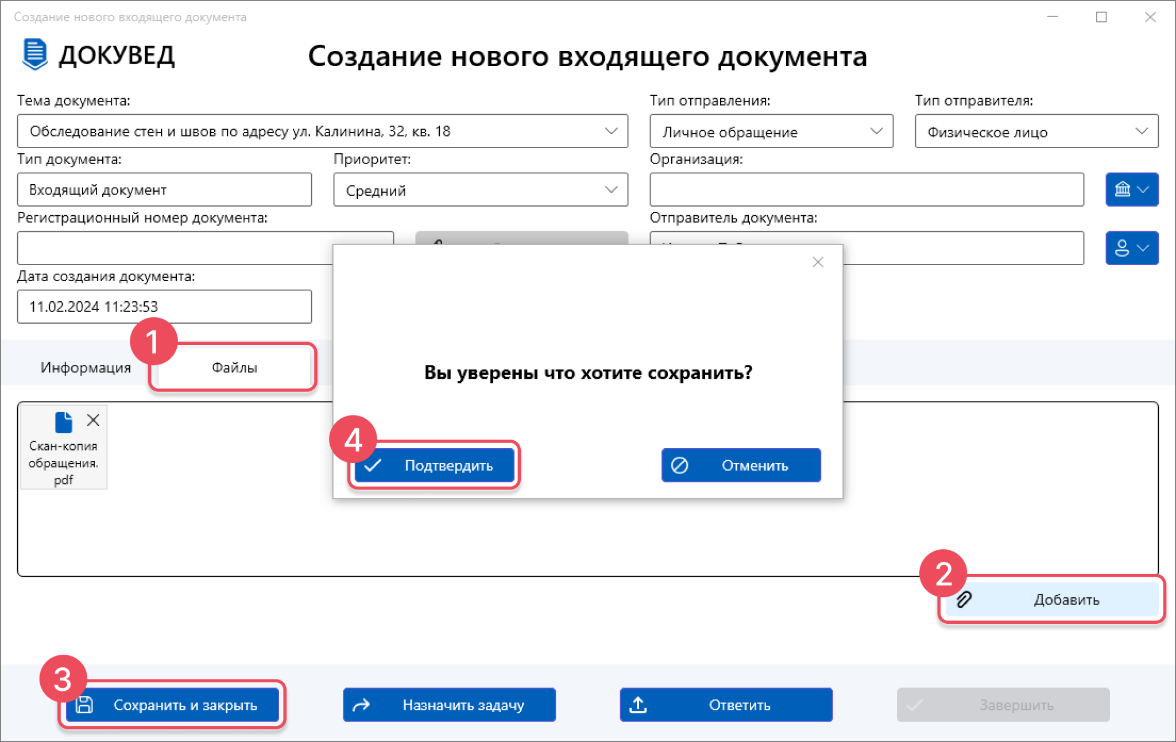
Task: Click the Докувед logo icon
Action: [x=34, y=55]
